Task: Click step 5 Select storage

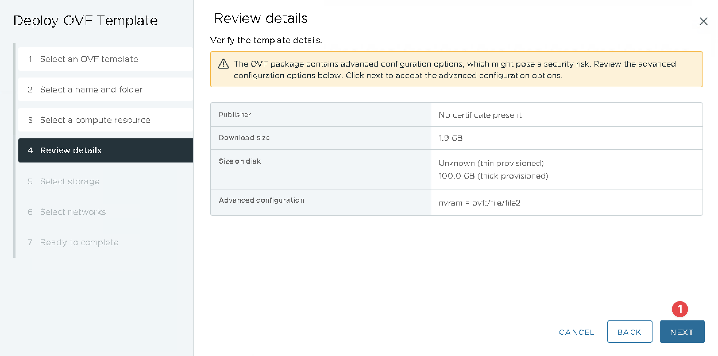Action: 70,181
